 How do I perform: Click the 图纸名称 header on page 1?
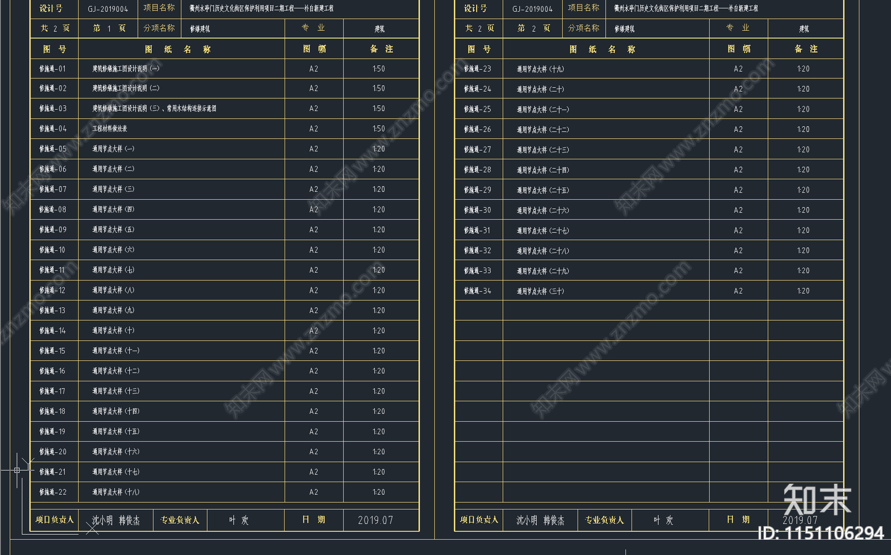[x=178, y=50]
